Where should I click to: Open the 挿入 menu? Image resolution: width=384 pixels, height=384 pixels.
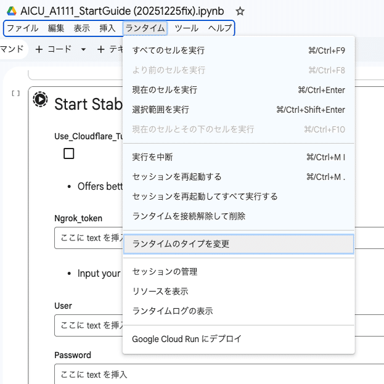[x=107, y=28]
